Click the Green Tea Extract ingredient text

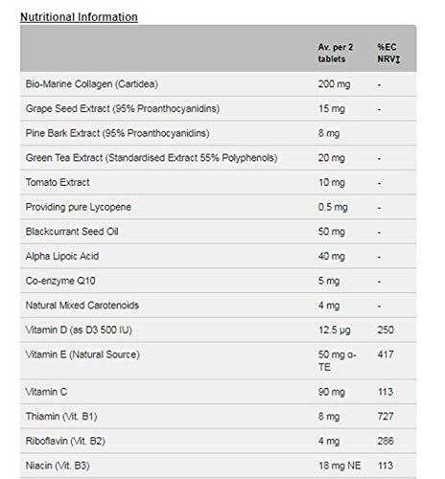pyautogui.click(x=152, y=158)
